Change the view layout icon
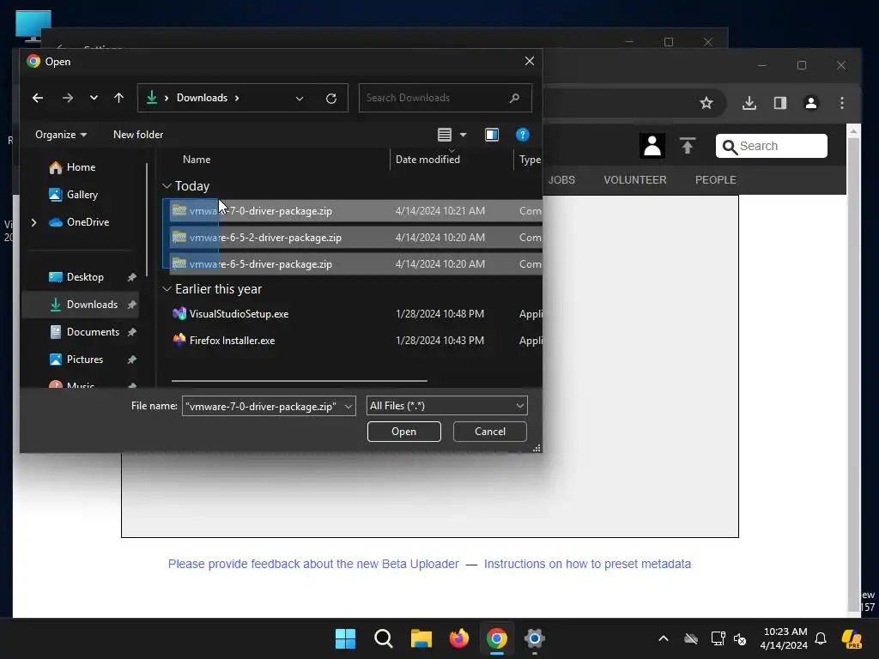This screenshot has width=879, height=659. (445, 135)
